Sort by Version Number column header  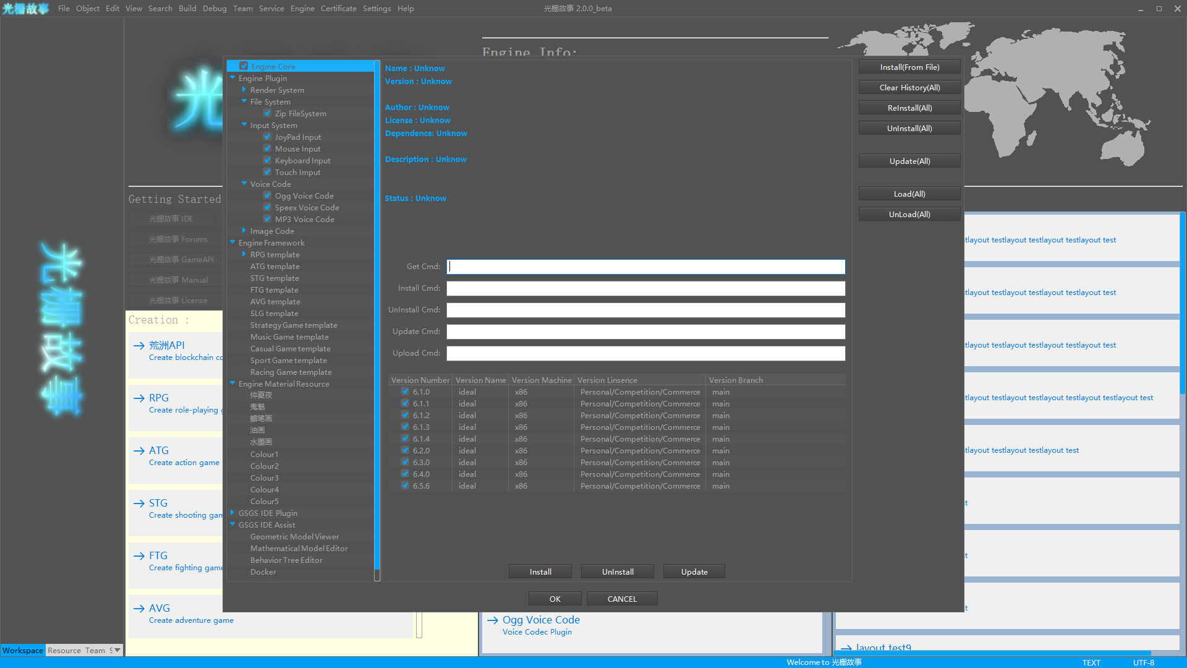420,380
